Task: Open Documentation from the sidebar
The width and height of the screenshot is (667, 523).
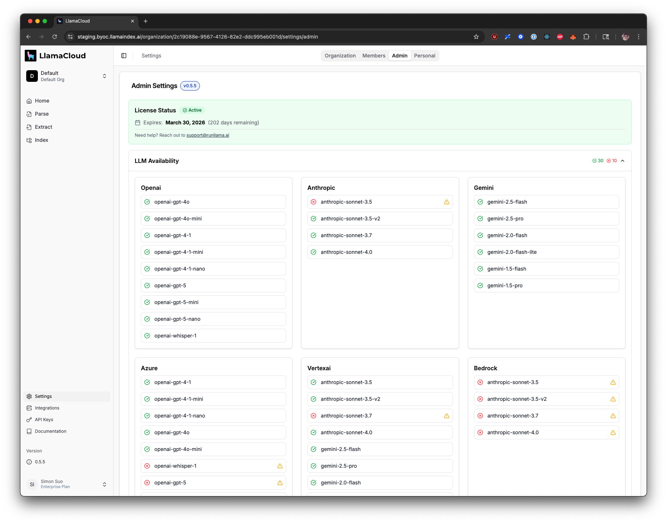Action: pyautogui.click(x=50, y=431)
